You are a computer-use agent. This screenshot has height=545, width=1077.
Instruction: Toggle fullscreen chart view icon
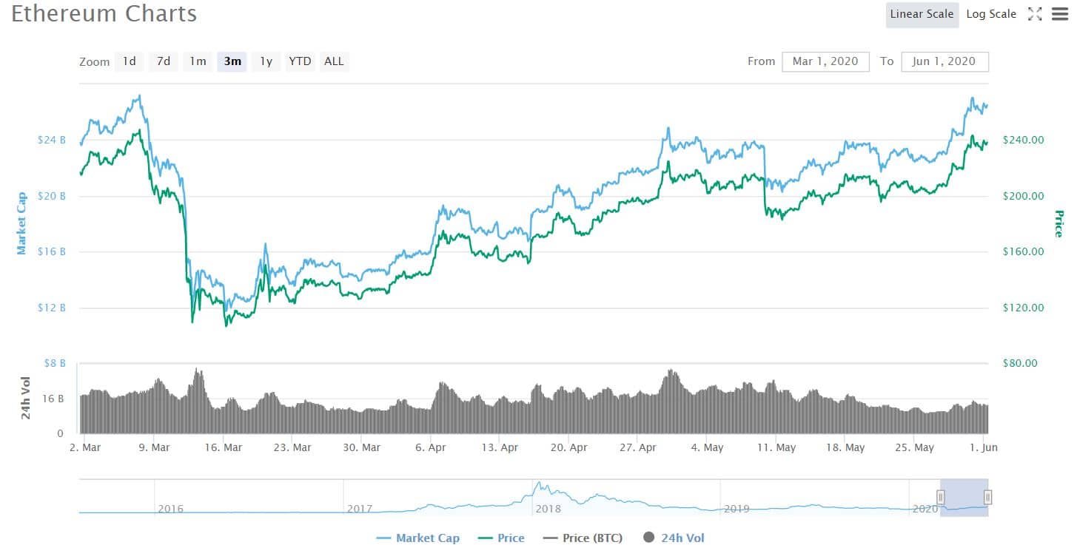point(1035,14)
